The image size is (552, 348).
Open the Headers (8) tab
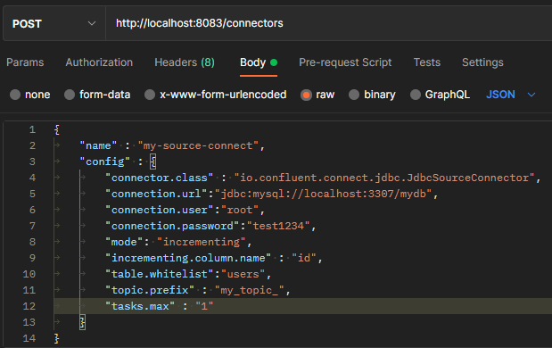click(185, 62)
